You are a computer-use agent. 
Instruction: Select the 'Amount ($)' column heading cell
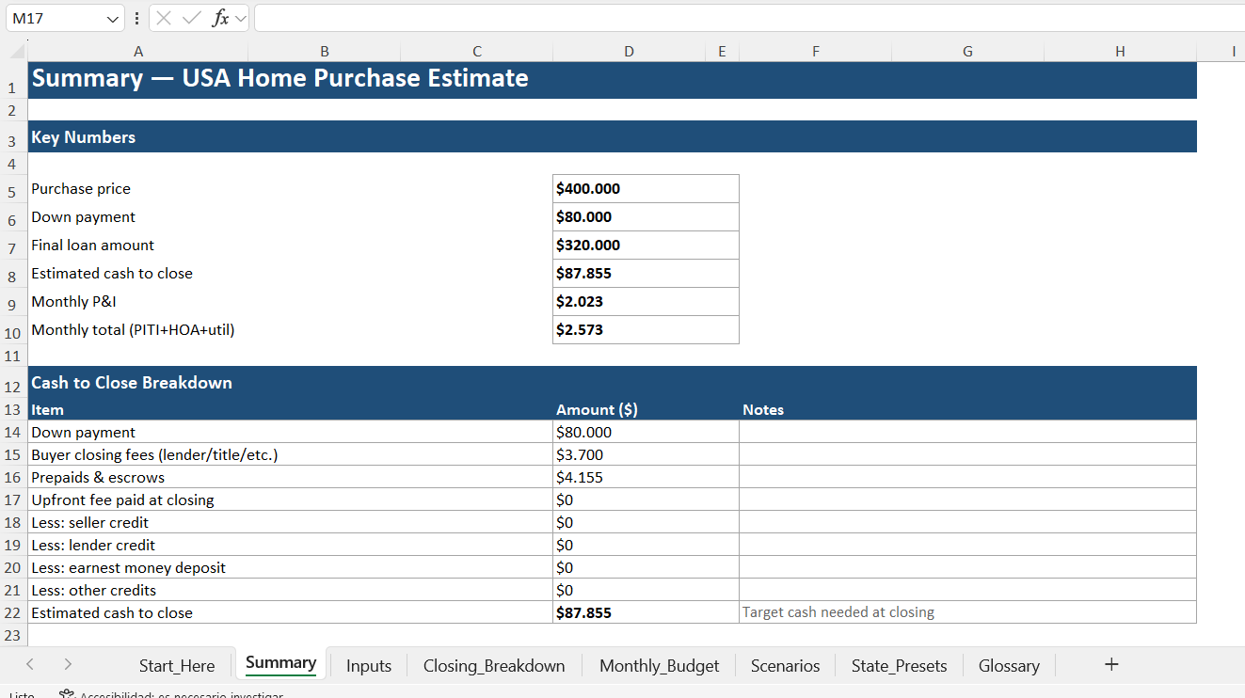[646, 409]
